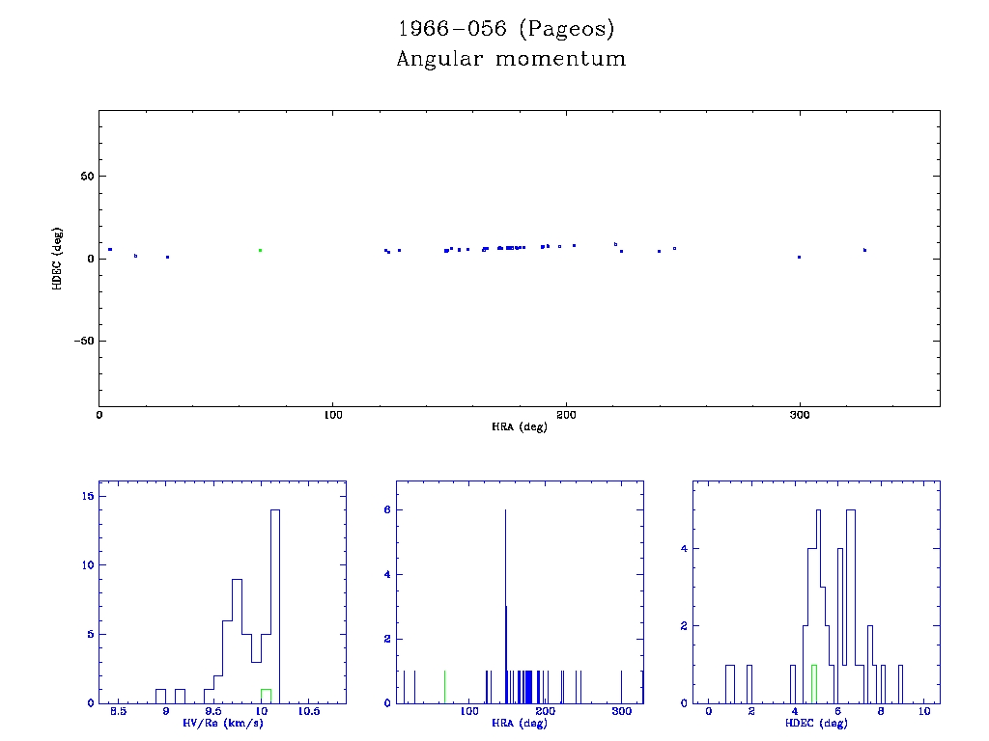Click the "Angular momentum" subtitle

[x=511, y=60]
